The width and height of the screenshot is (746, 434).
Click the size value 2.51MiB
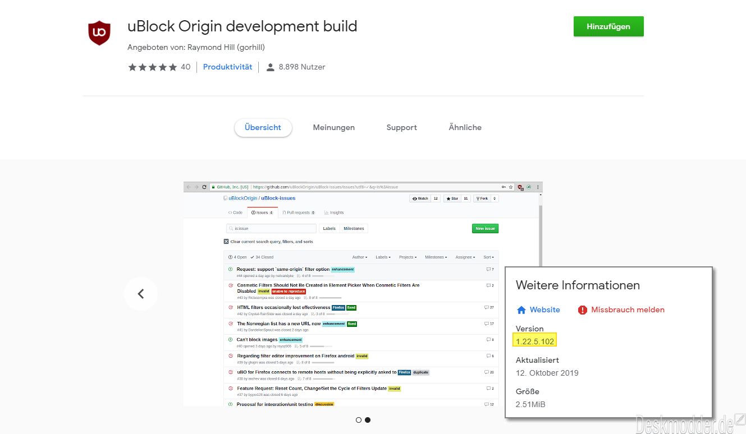pyautogui.click(x=530, y=404)
